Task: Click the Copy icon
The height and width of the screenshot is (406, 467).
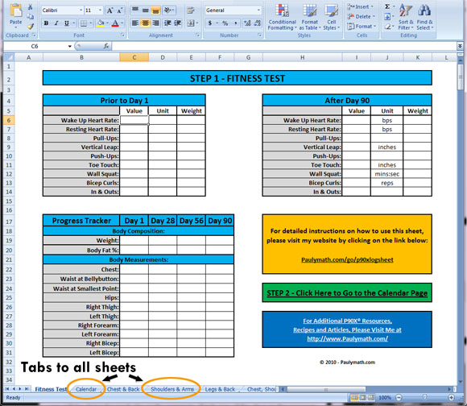Action: (30, 16)
